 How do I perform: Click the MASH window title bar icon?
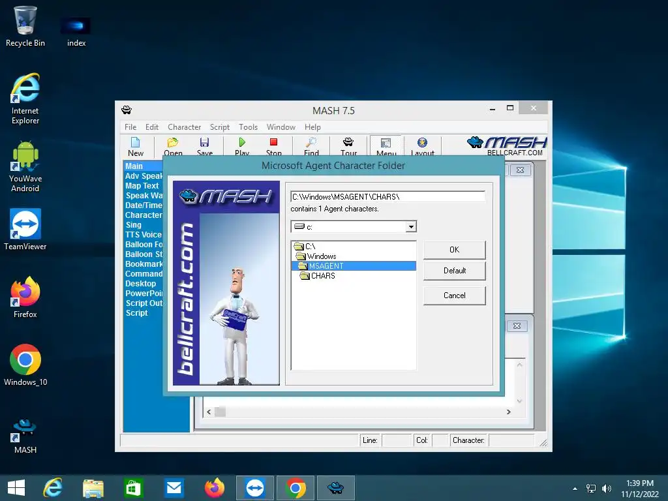127,110
